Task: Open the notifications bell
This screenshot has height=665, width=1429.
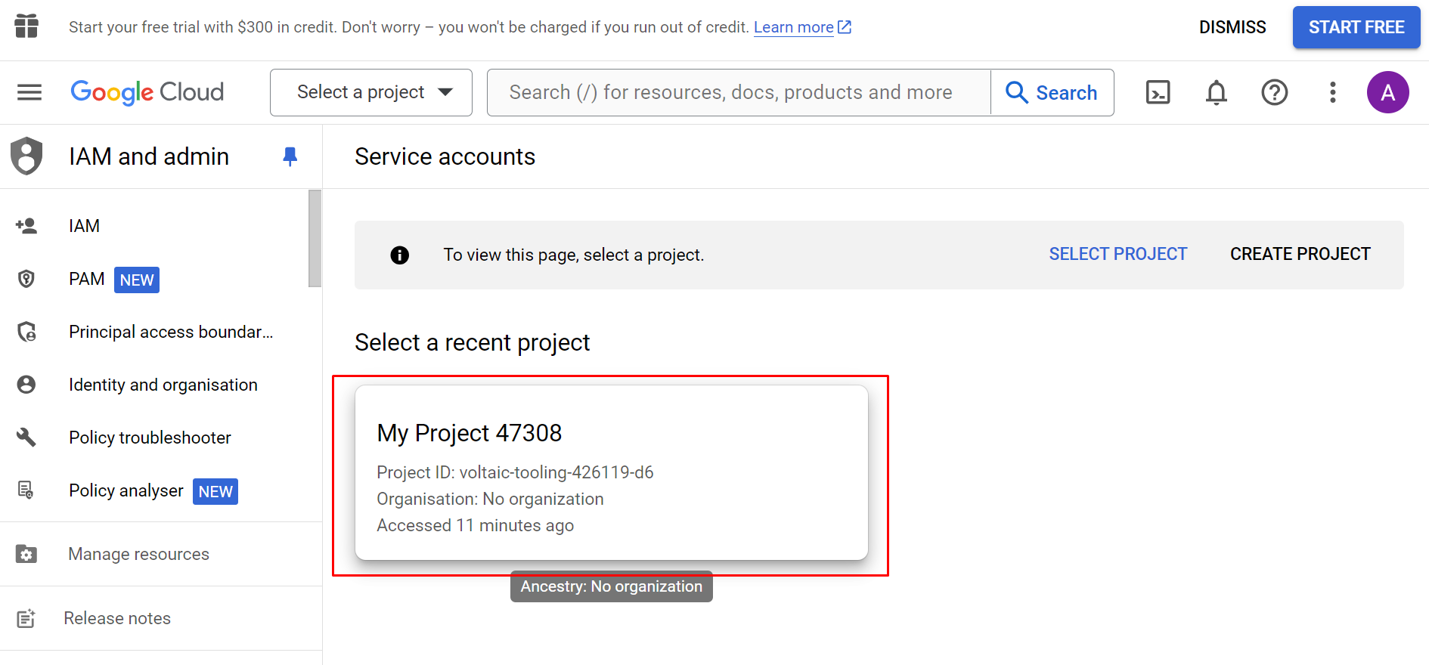Action: point(1216,92)
